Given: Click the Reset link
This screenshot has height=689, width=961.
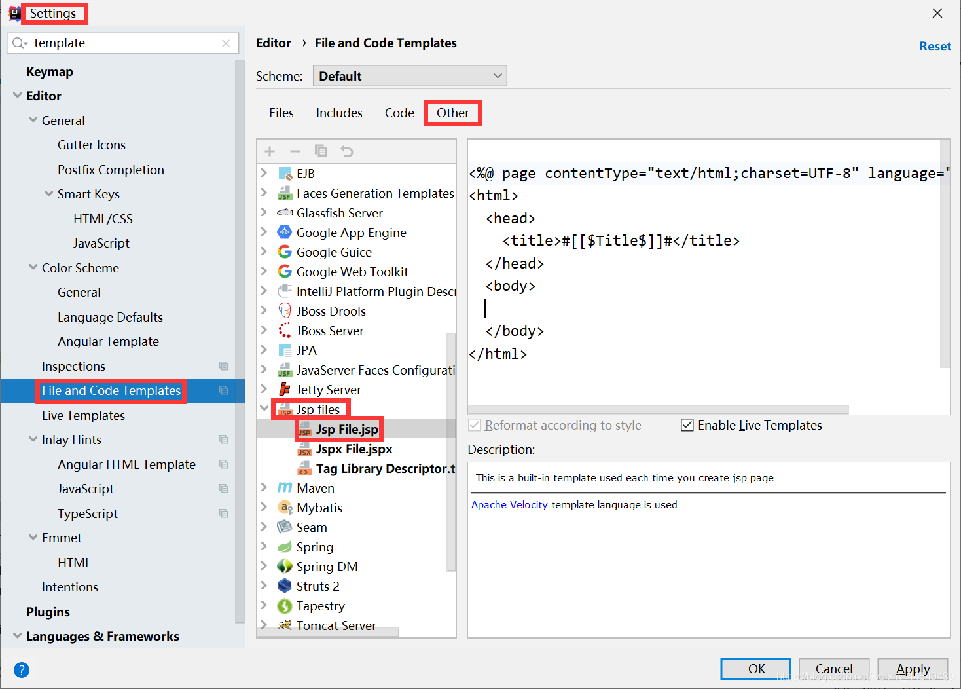Looking at the screenshot, I should [935, 47].
